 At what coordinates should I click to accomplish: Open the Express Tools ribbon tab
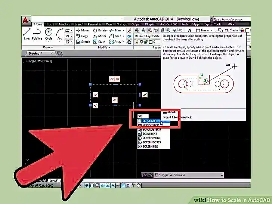(x=213, y=24)
